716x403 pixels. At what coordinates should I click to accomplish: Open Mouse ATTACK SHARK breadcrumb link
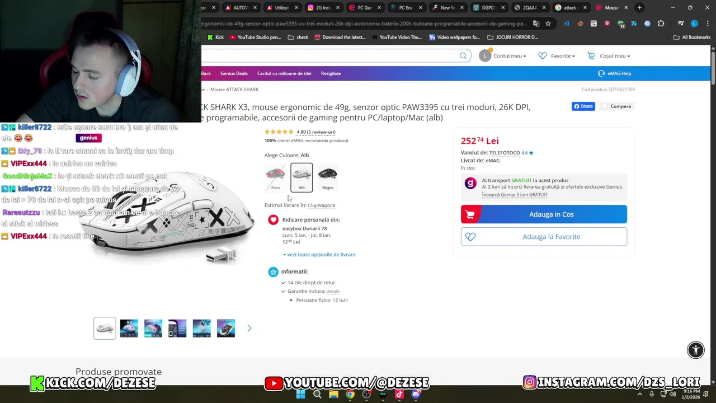point(234,90)
